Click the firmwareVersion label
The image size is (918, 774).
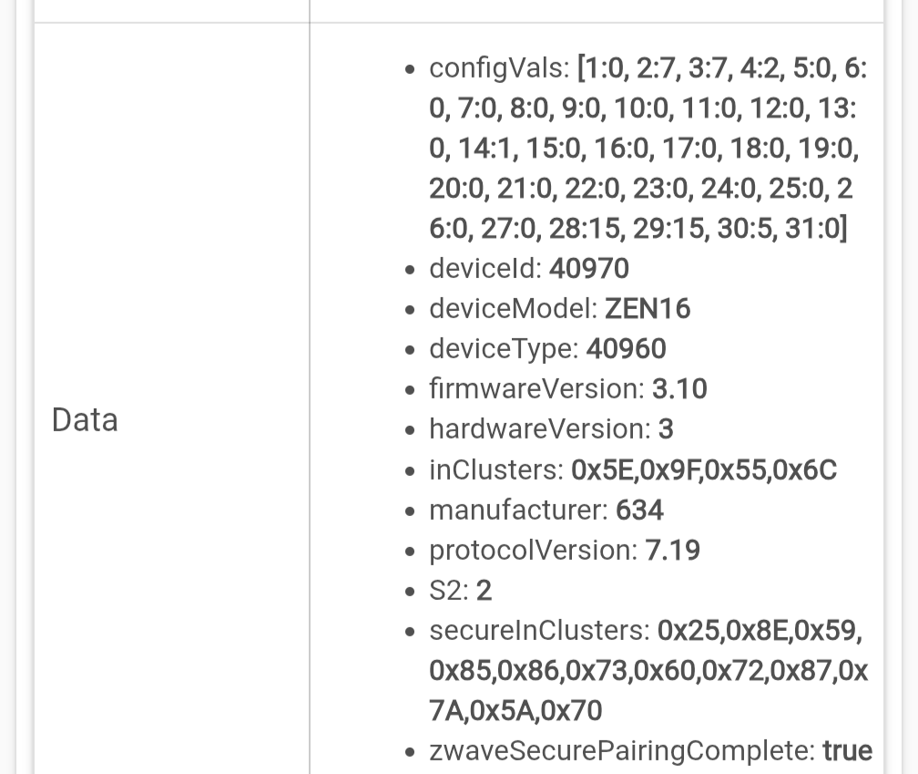click(x=536, y=389)
